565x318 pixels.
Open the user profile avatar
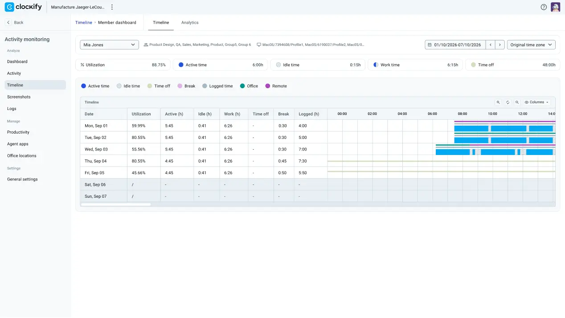555,7
